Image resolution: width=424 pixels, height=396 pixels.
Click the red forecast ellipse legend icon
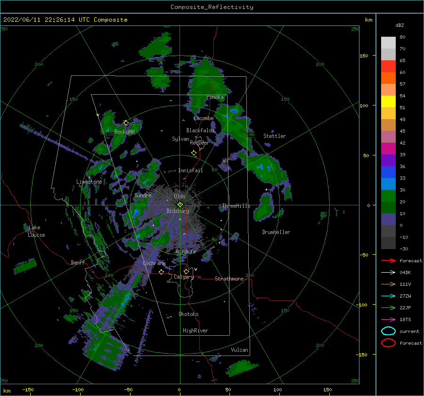coord(388,343)
